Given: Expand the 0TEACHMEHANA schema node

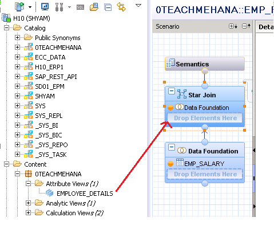Looking at the screenshot, I should (17, 47).
